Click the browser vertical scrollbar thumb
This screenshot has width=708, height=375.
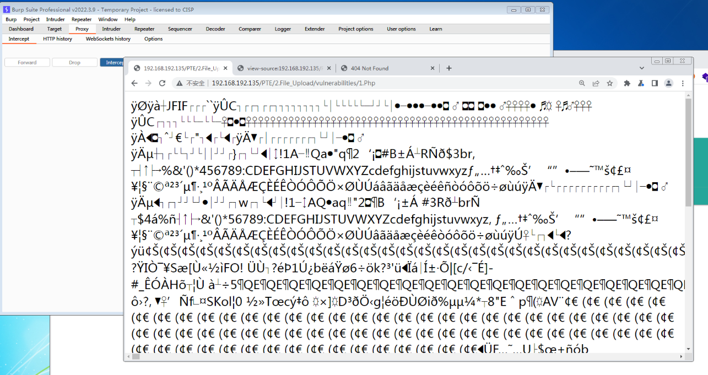point(688,153)
